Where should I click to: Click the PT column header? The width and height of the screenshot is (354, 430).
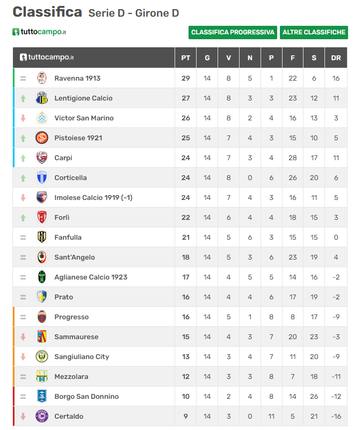[185, 58]
